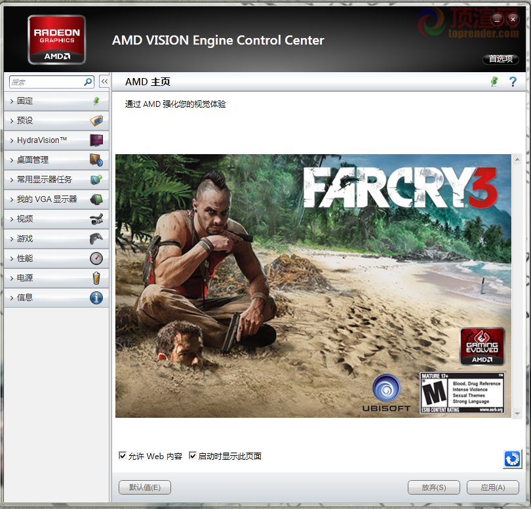Toggle the 启动时显示此页面 checkbox

click(x=192, y=455)
